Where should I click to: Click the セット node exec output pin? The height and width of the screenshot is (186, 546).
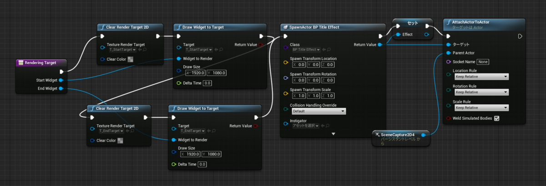428,25
